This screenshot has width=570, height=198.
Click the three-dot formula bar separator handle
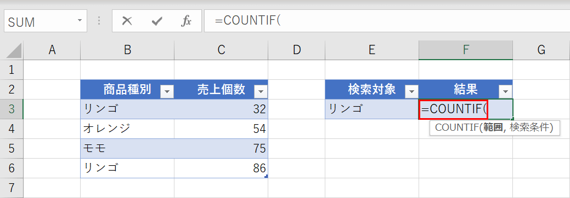pos(99,21)
